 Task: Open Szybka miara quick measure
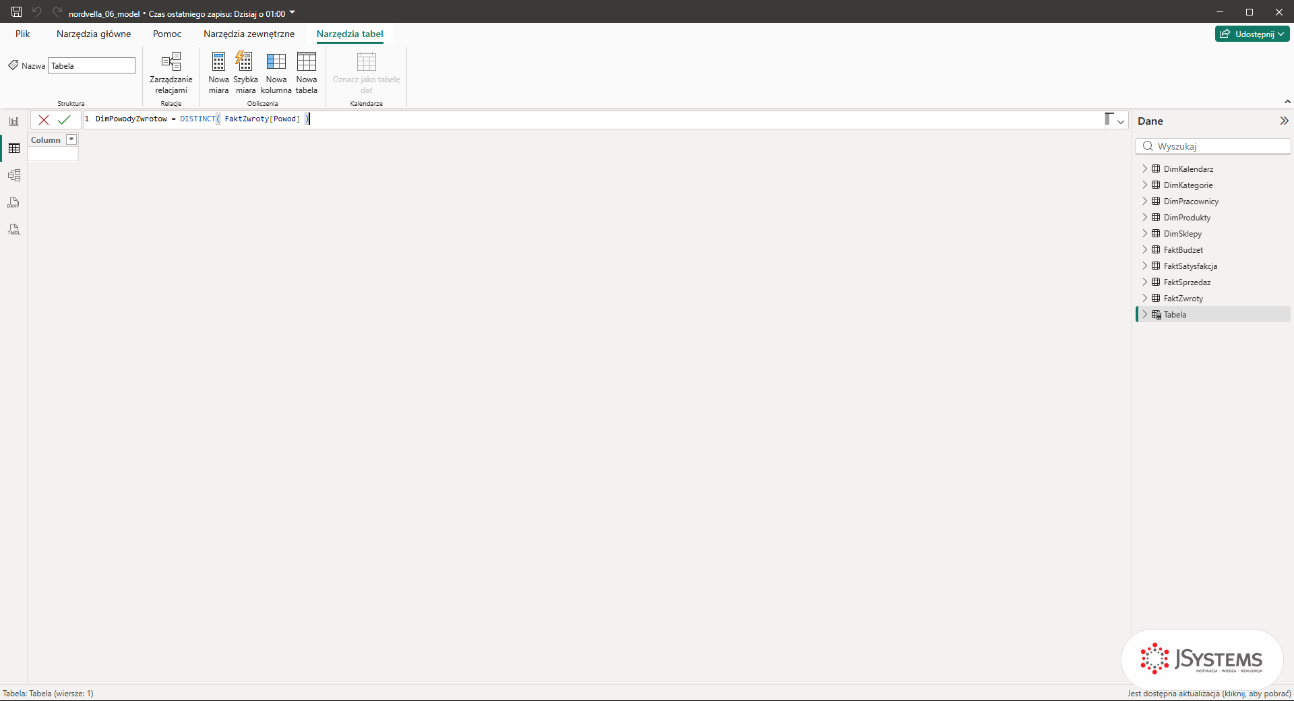(245, 73)
